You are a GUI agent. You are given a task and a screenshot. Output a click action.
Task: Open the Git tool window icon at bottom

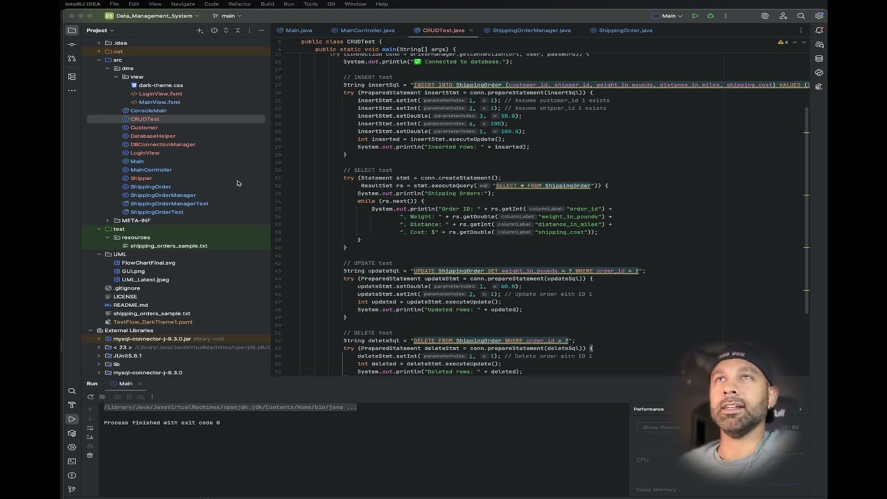[72, 489]
